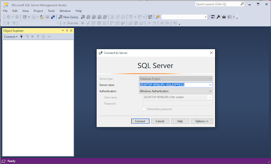Click the Object Explorer Stop square icon

coord(32,37)
